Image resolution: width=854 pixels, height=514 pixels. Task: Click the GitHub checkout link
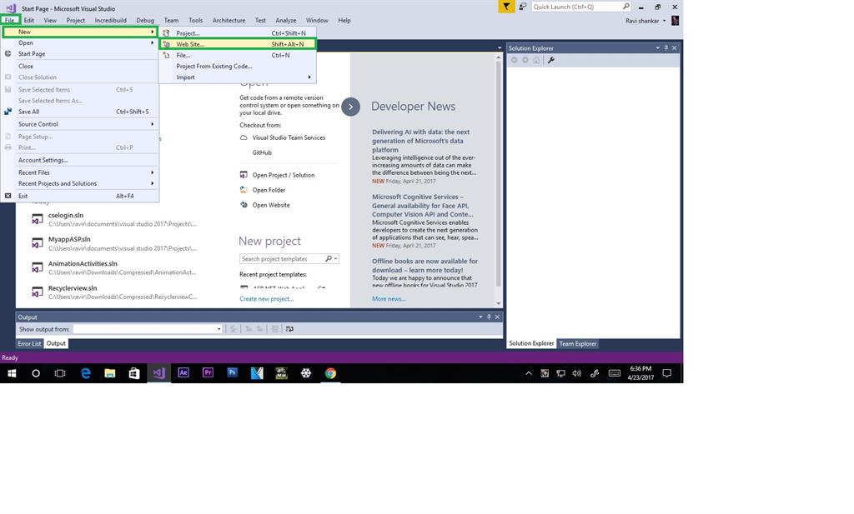[x=262, y=152]
